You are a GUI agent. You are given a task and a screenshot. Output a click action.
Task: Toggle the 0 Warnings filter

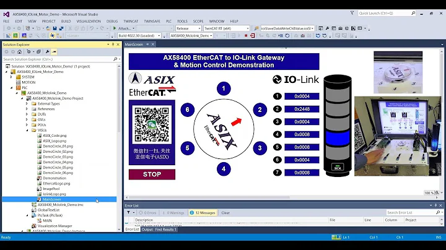click(x=173, y=212)
